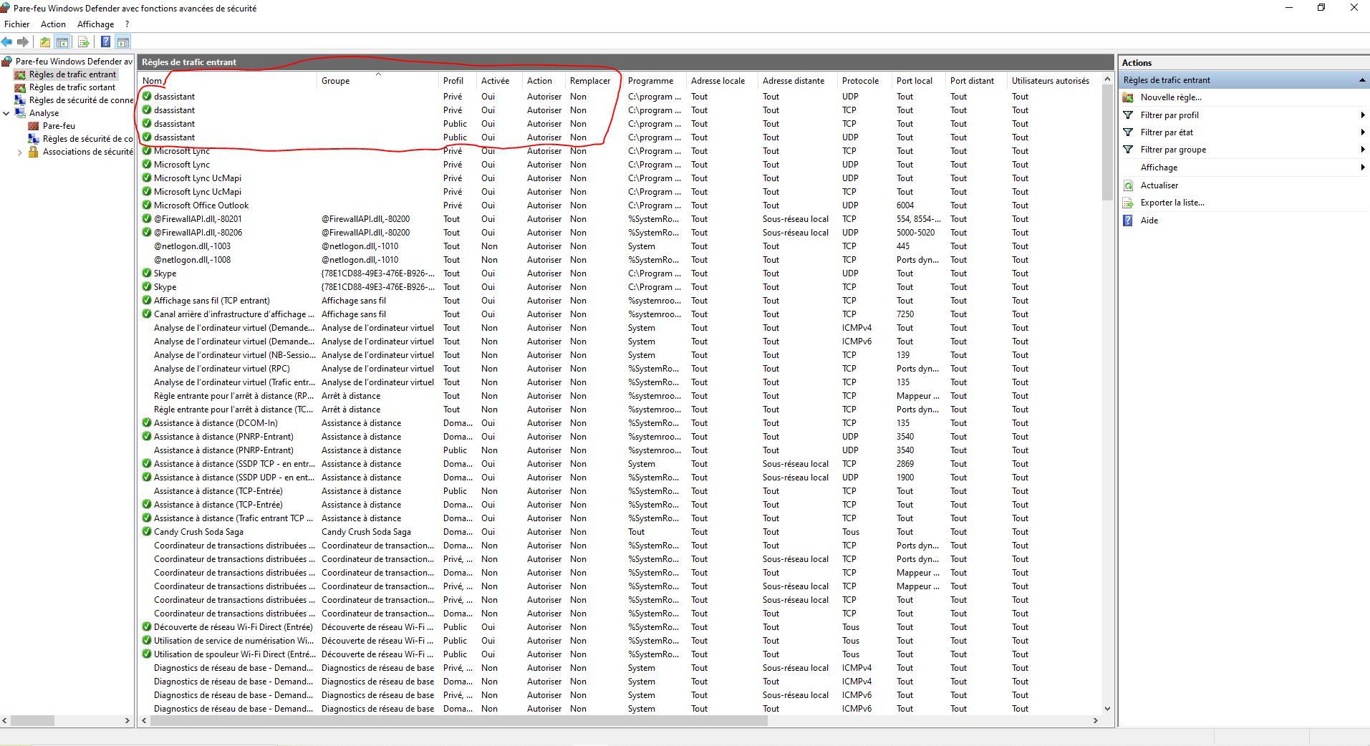Viewport: 1370px width, 746px height.
Task: Select the @FirewallAPI.dll,-80206 rule name
Action: click(198, 233)
